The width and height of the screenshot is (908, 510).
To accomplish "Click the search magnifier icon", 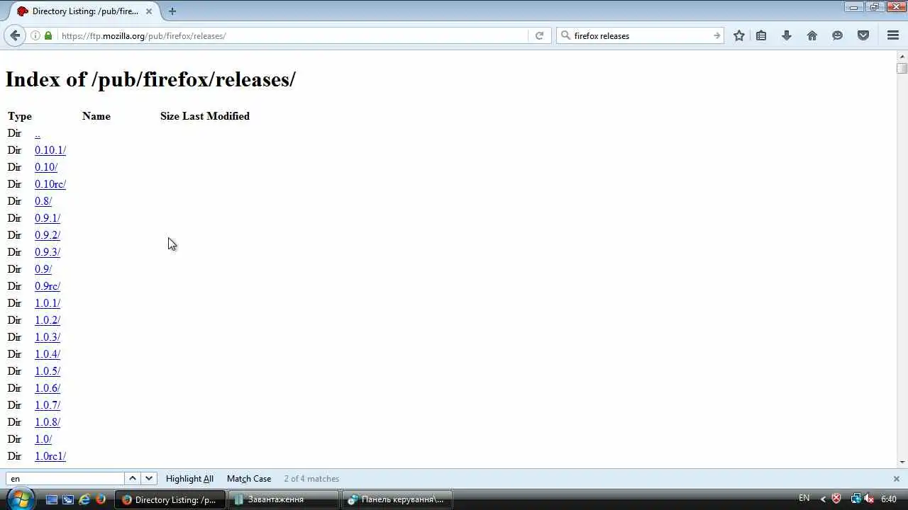I will pyautogui.click(x=565, y=35).
